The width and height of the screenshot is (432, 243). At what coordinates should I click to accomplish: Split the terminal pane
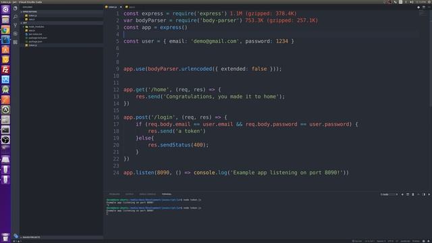[408, 194]
